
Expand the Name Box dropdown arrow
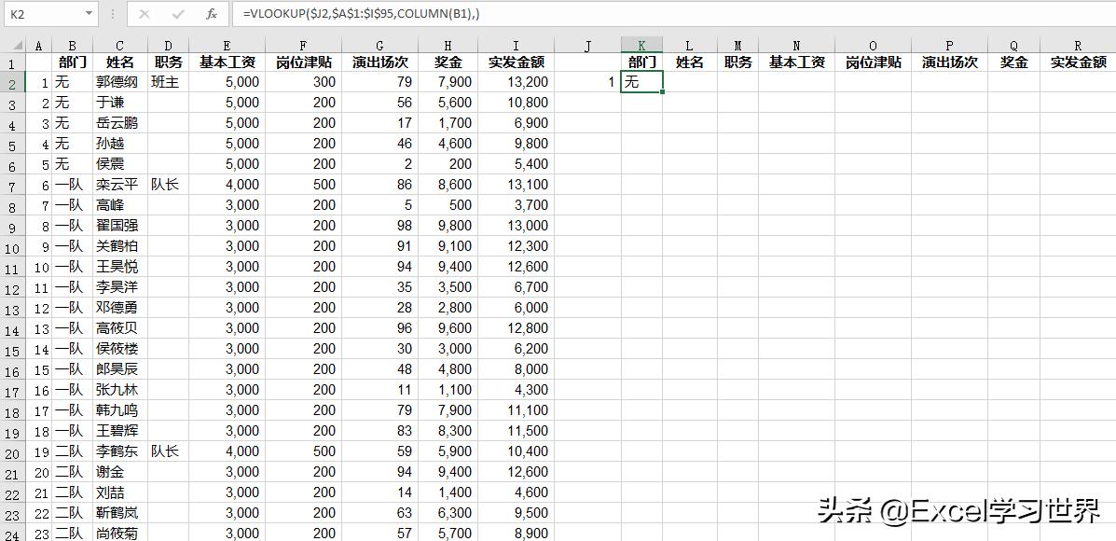(x=89, y=14)
